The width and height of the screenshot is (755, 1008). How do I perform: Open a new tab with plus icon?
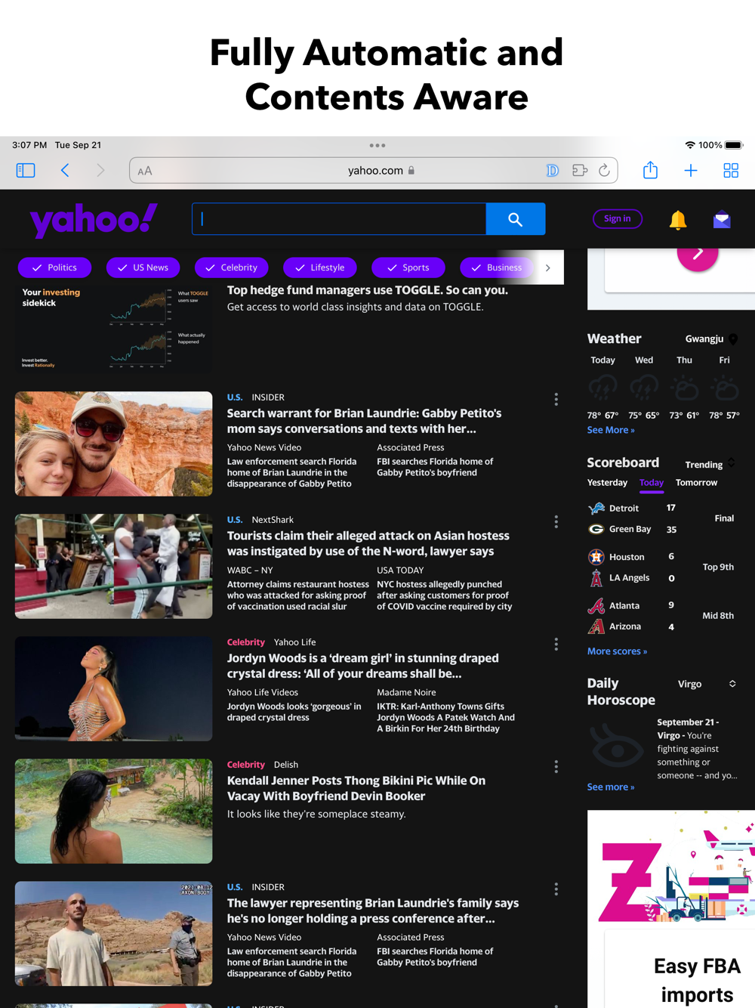coord(691,171)
